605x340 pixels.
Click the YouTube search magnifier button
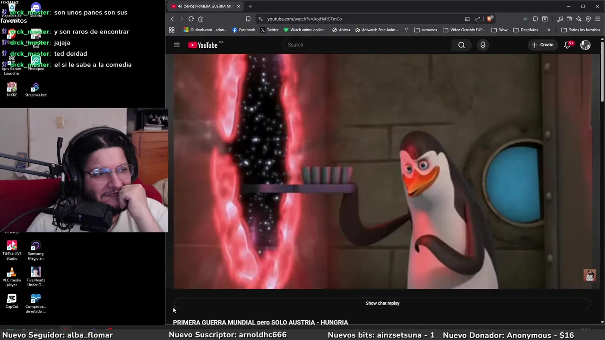(461, 45)
